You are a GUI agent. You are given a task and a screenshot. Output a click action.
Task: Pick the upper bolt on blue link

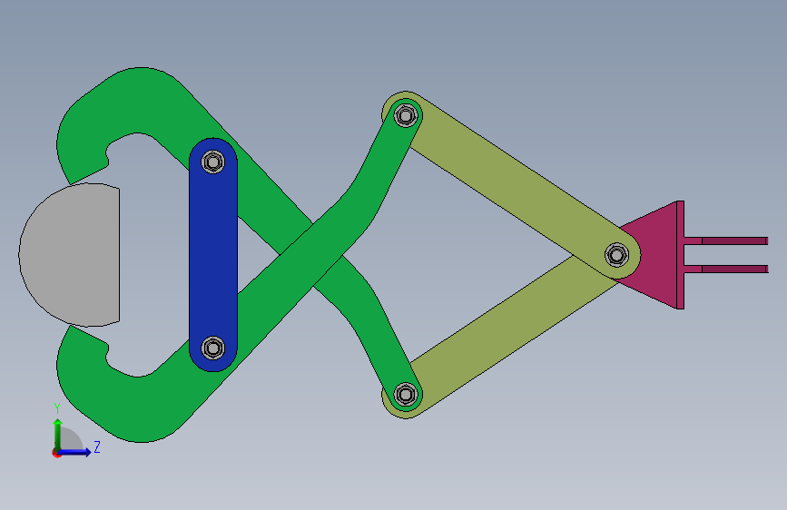[x=212, y=162]
